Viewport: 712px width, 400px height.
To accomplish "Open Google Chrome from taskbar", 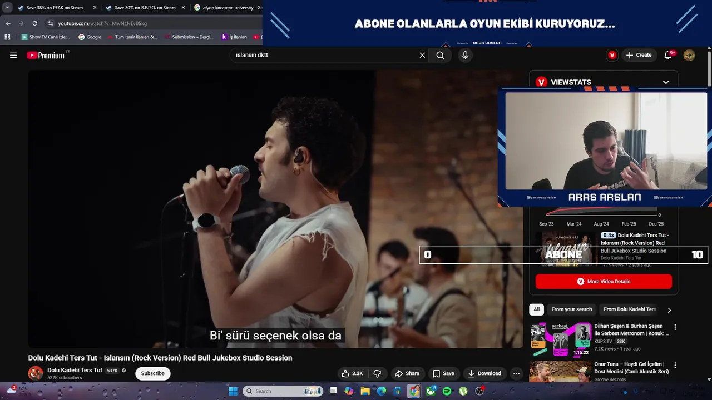I will pos(414,391).
